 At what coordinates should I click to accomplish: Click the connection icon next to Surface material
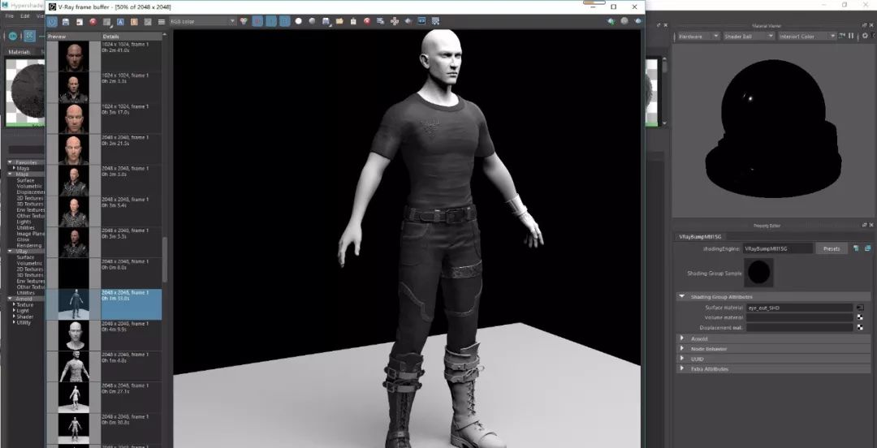(x=860, y=308)
